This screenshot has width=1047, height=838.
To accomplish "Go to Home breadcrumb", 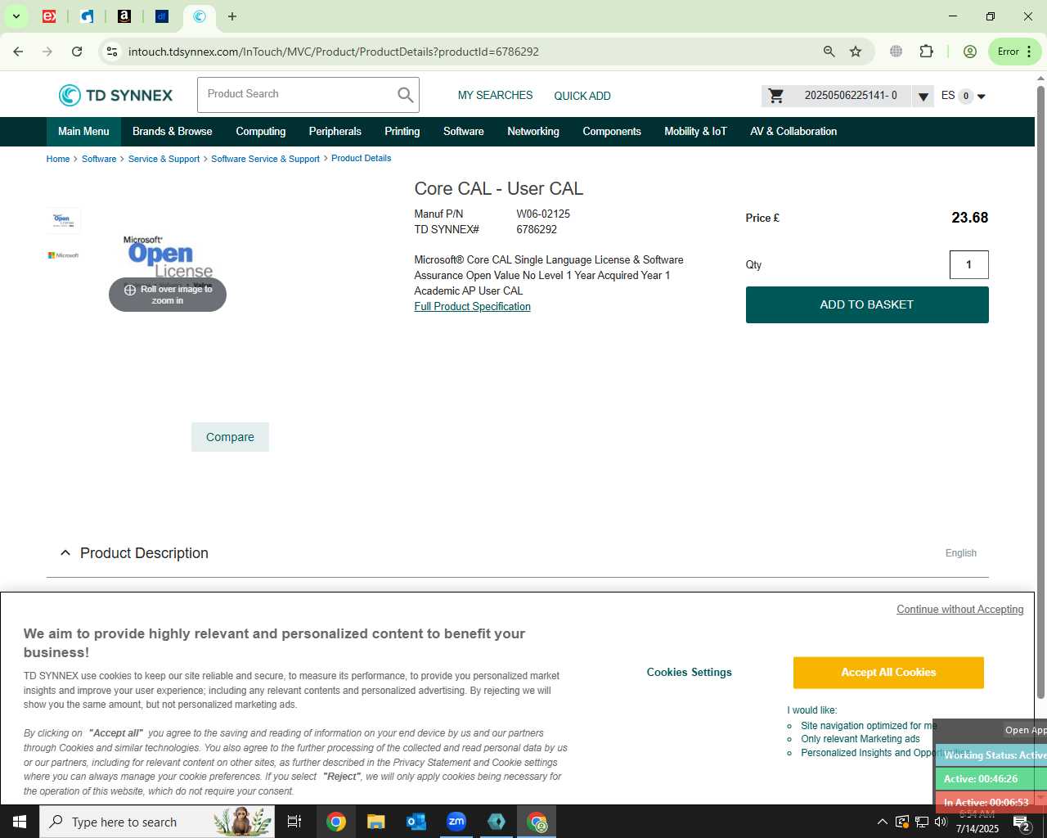I will 58,159.
